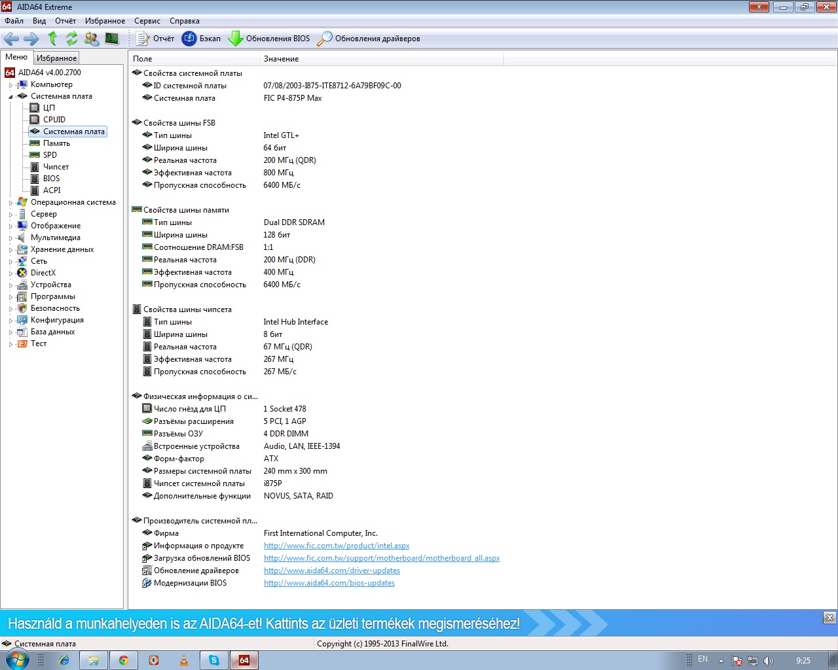Open the FIC product information link
Image resolution: width=838 pixels, height=670 pixels.
[x=337, y=546]
